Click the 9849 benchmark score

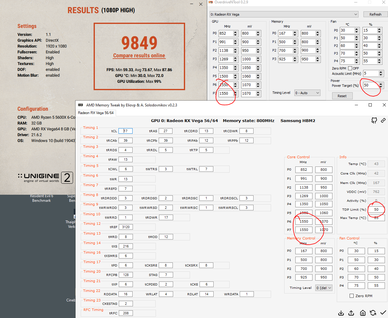click(139, 43)
